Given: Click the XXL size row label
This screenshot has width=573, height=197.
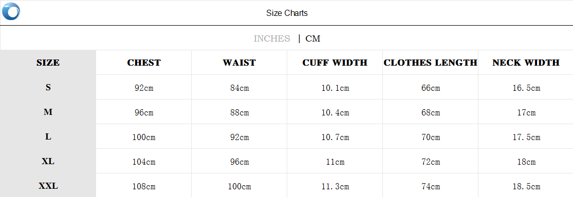Looking at the screenshot, I should point(48,186).
